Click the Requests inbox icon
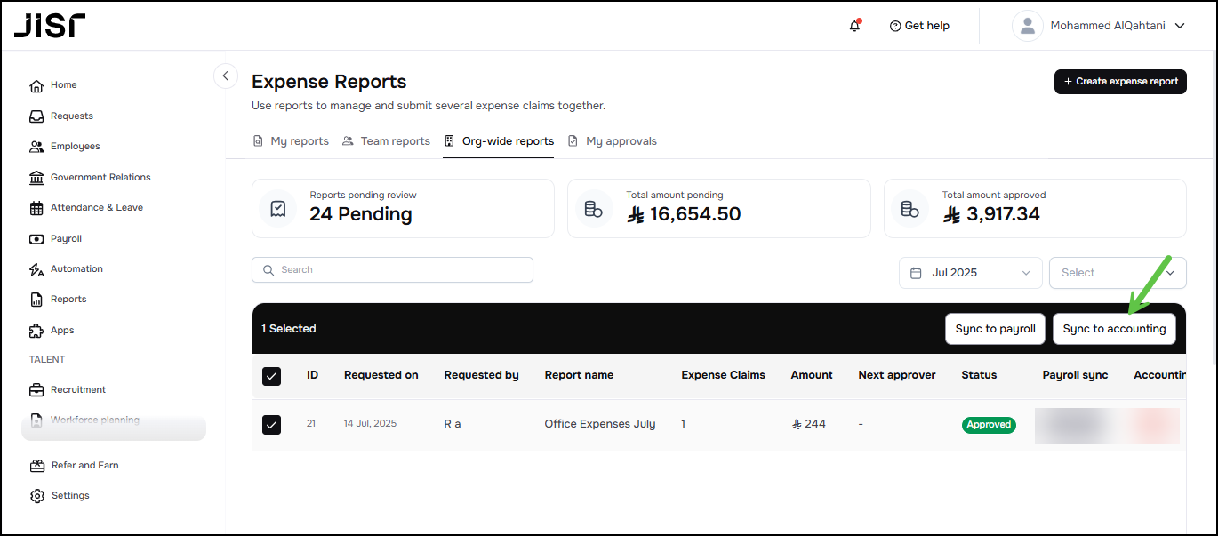 tap(36, 116)
